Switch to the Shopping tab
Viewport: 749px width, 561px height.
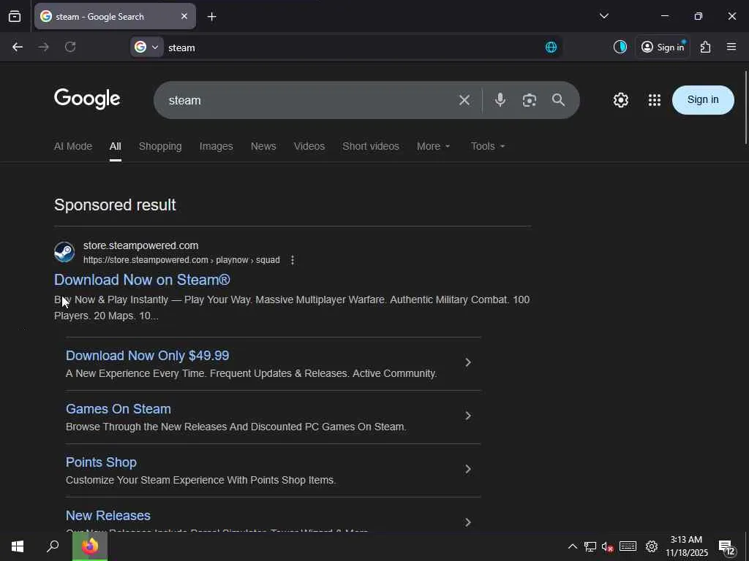point(160,146)
